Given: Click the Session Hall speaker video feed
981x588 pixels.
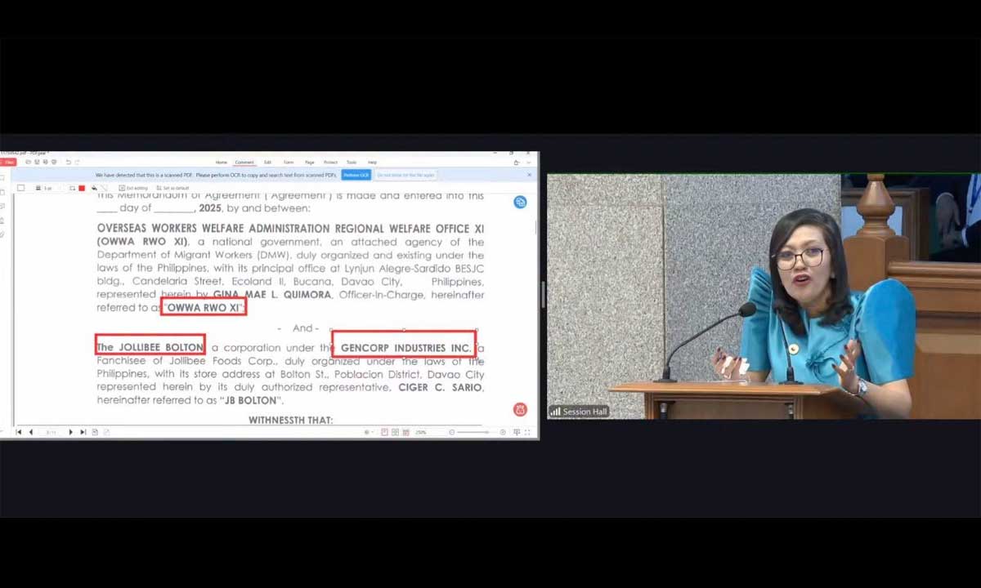Looking at the screenshot, I should [764, 296].
